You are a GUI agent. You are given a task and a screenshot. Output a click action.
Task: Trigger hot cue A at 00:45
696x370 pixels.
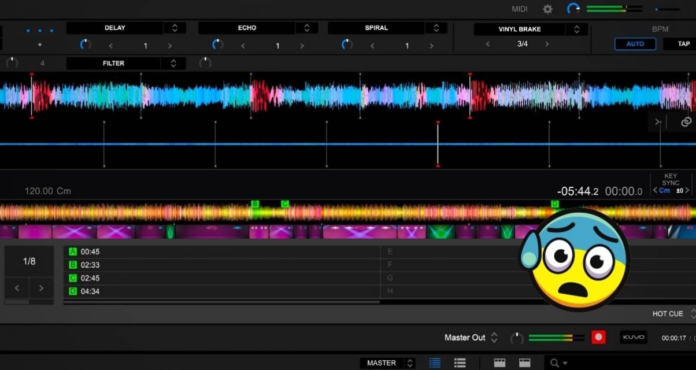[72, 251]
